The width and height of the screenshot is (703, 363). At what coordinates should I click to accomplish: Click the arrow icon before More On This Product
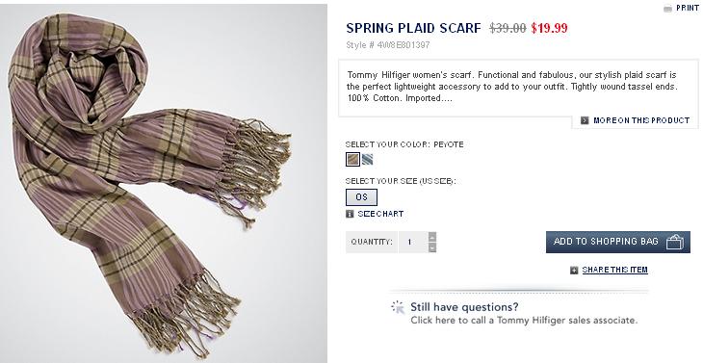pos(585,120)
